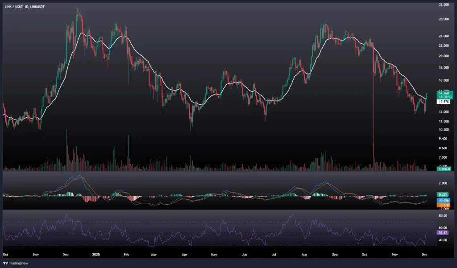Click the blue -0.626 MACD value label
Screen dimensions: 457x268
432,200
